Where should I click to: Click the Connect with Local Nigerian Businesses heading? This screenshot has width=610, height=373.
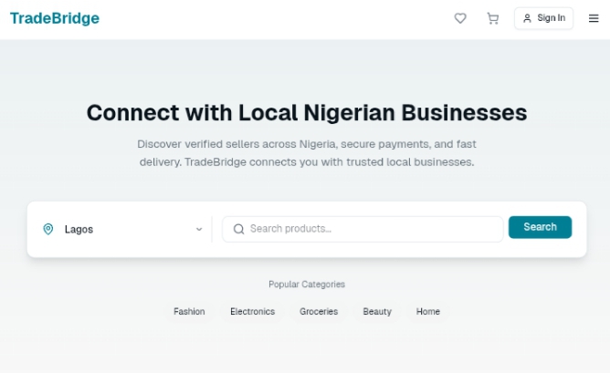click(307, 112)
